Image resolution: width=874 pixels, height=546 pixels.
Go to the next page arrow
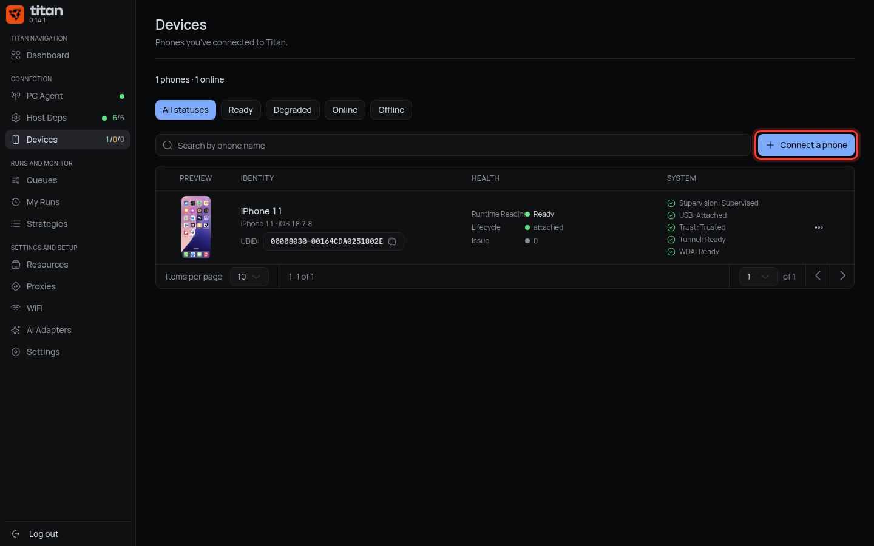[842, 276]
